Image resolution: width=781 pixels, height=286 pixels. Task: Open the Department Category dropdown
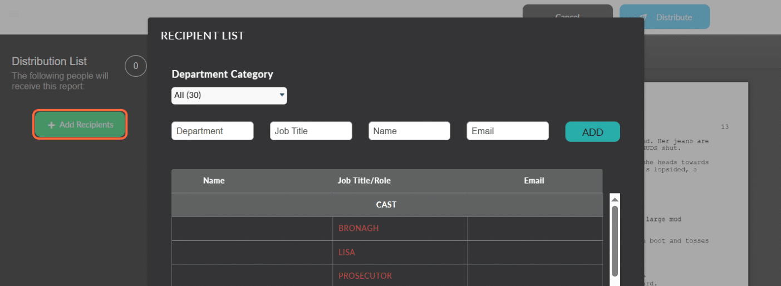[229, 95]
